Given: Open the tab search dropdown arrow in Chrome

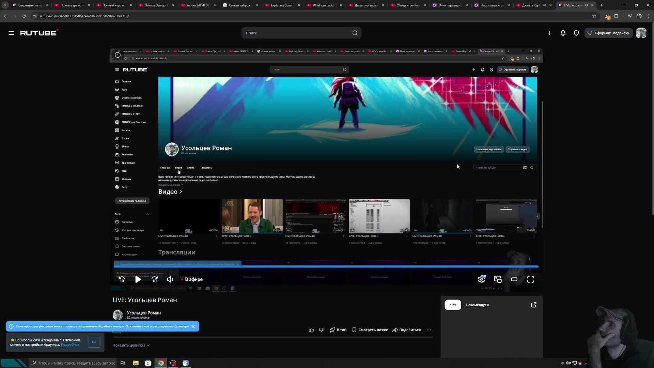Looking at the screenshot, I should pos(5,5).
